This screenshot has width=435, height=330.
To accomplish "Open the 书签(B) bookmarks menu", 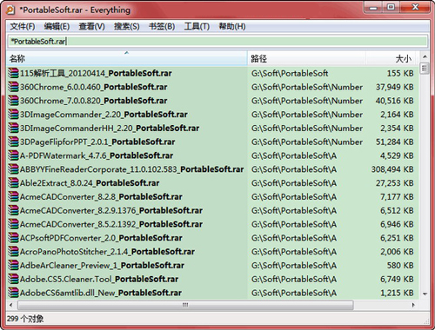I will (x=162, y=27).
